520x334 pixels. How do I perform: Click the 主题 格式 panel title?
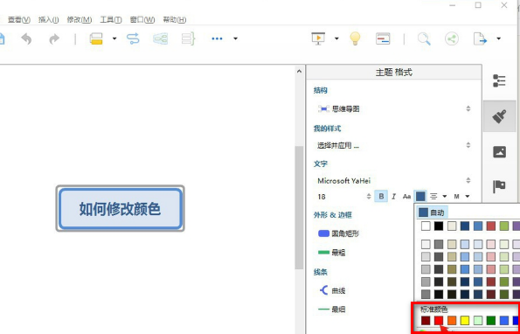coord(394,73)
